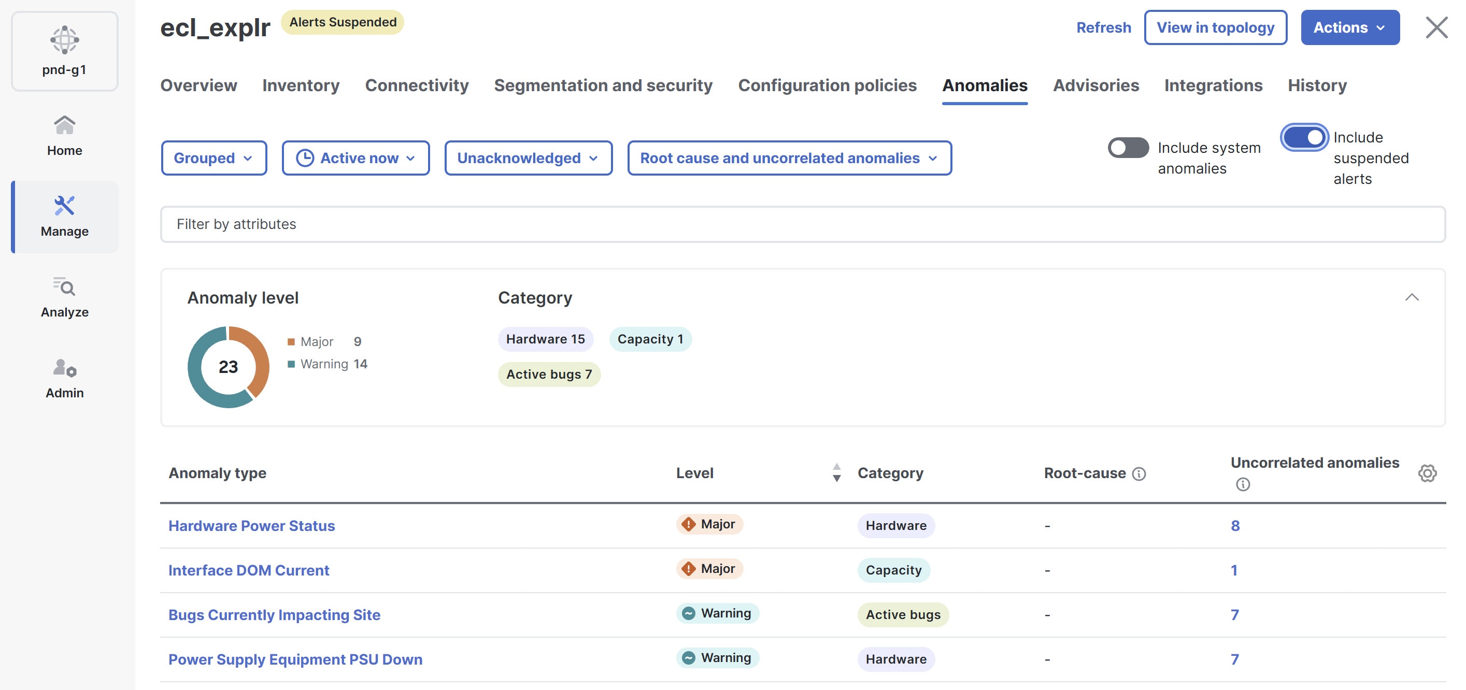Screen dimensions: 1466x690
Task: Click the clock icon in Active now
Action: [x=305, y=158]
